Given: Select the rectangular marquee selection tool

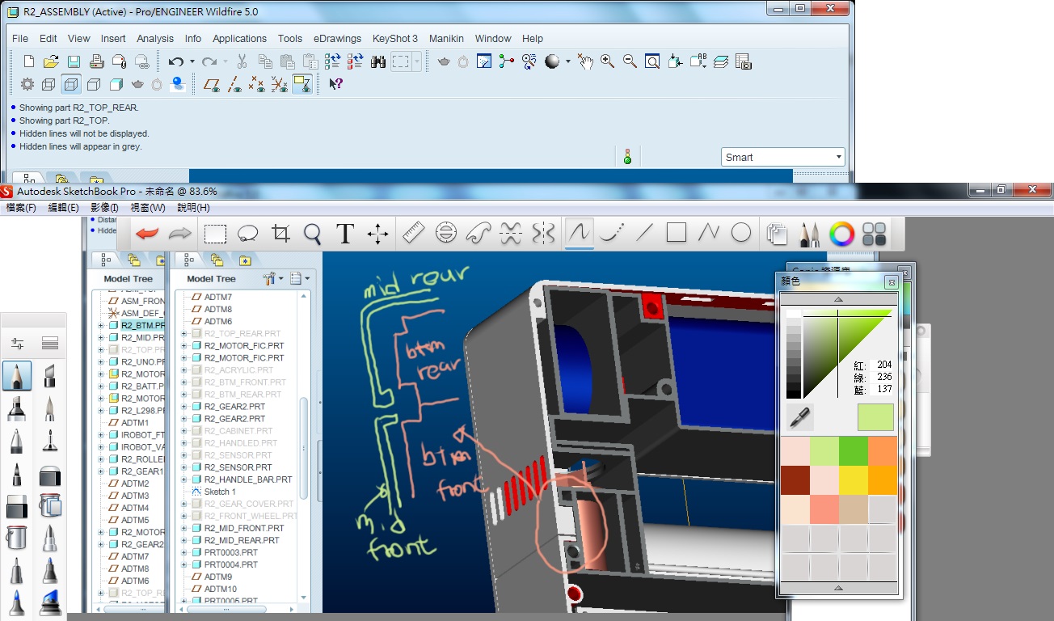Looking at the screenshot, I should click(x=215, y=234).
